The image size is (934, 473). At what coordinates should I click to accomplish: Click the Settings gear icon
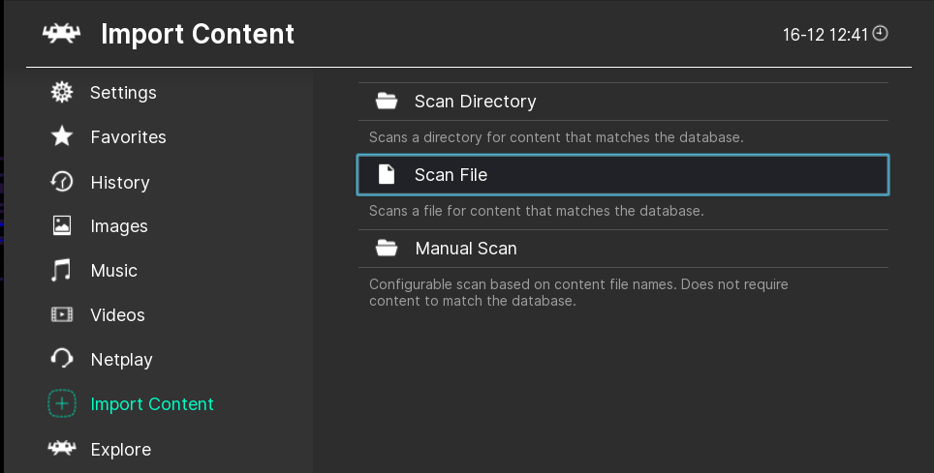[x=62, y=93]
